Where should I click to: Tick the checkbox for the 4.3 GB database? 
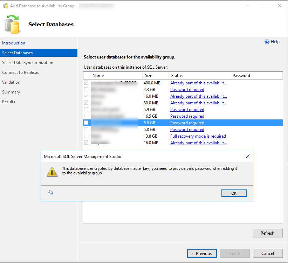tap(86, 90)
